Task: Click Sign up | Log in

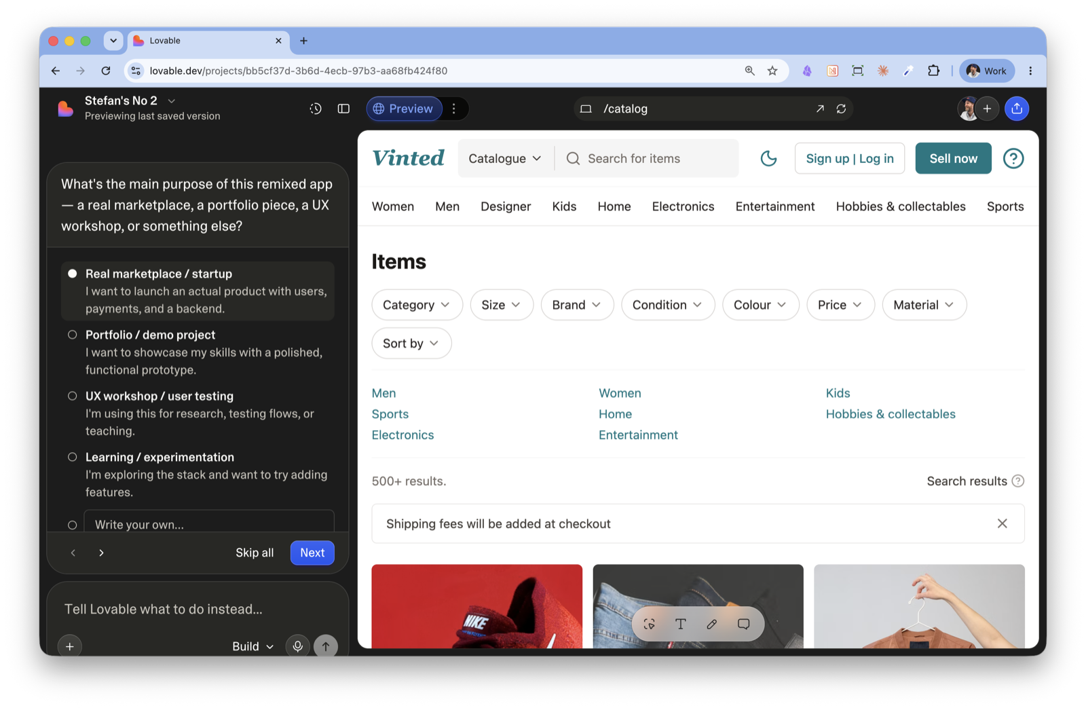Action: tap(850, 158)
